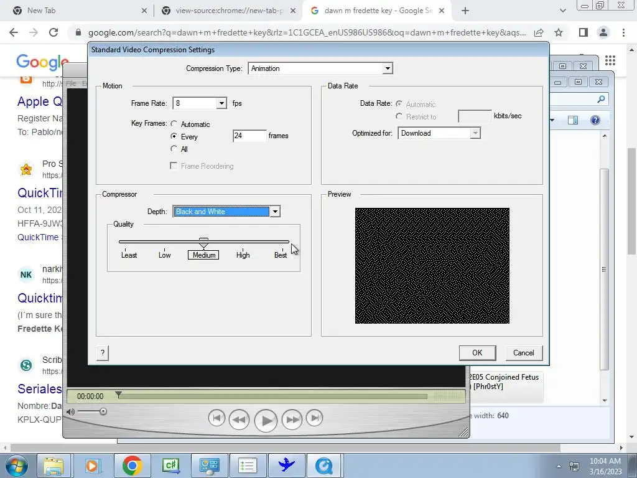The height and width of the screenshot is (478, 637).
Task: Open the Windows Start button
Action: click(16, 466)
